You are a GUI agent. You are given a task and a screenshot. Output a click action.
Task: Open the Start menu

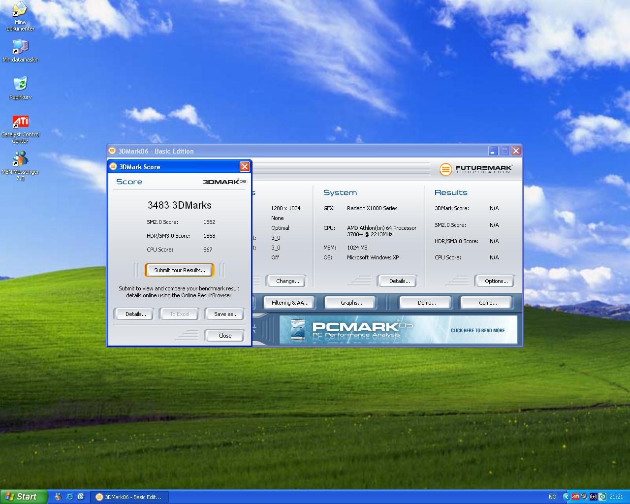[x=24, y=497]
